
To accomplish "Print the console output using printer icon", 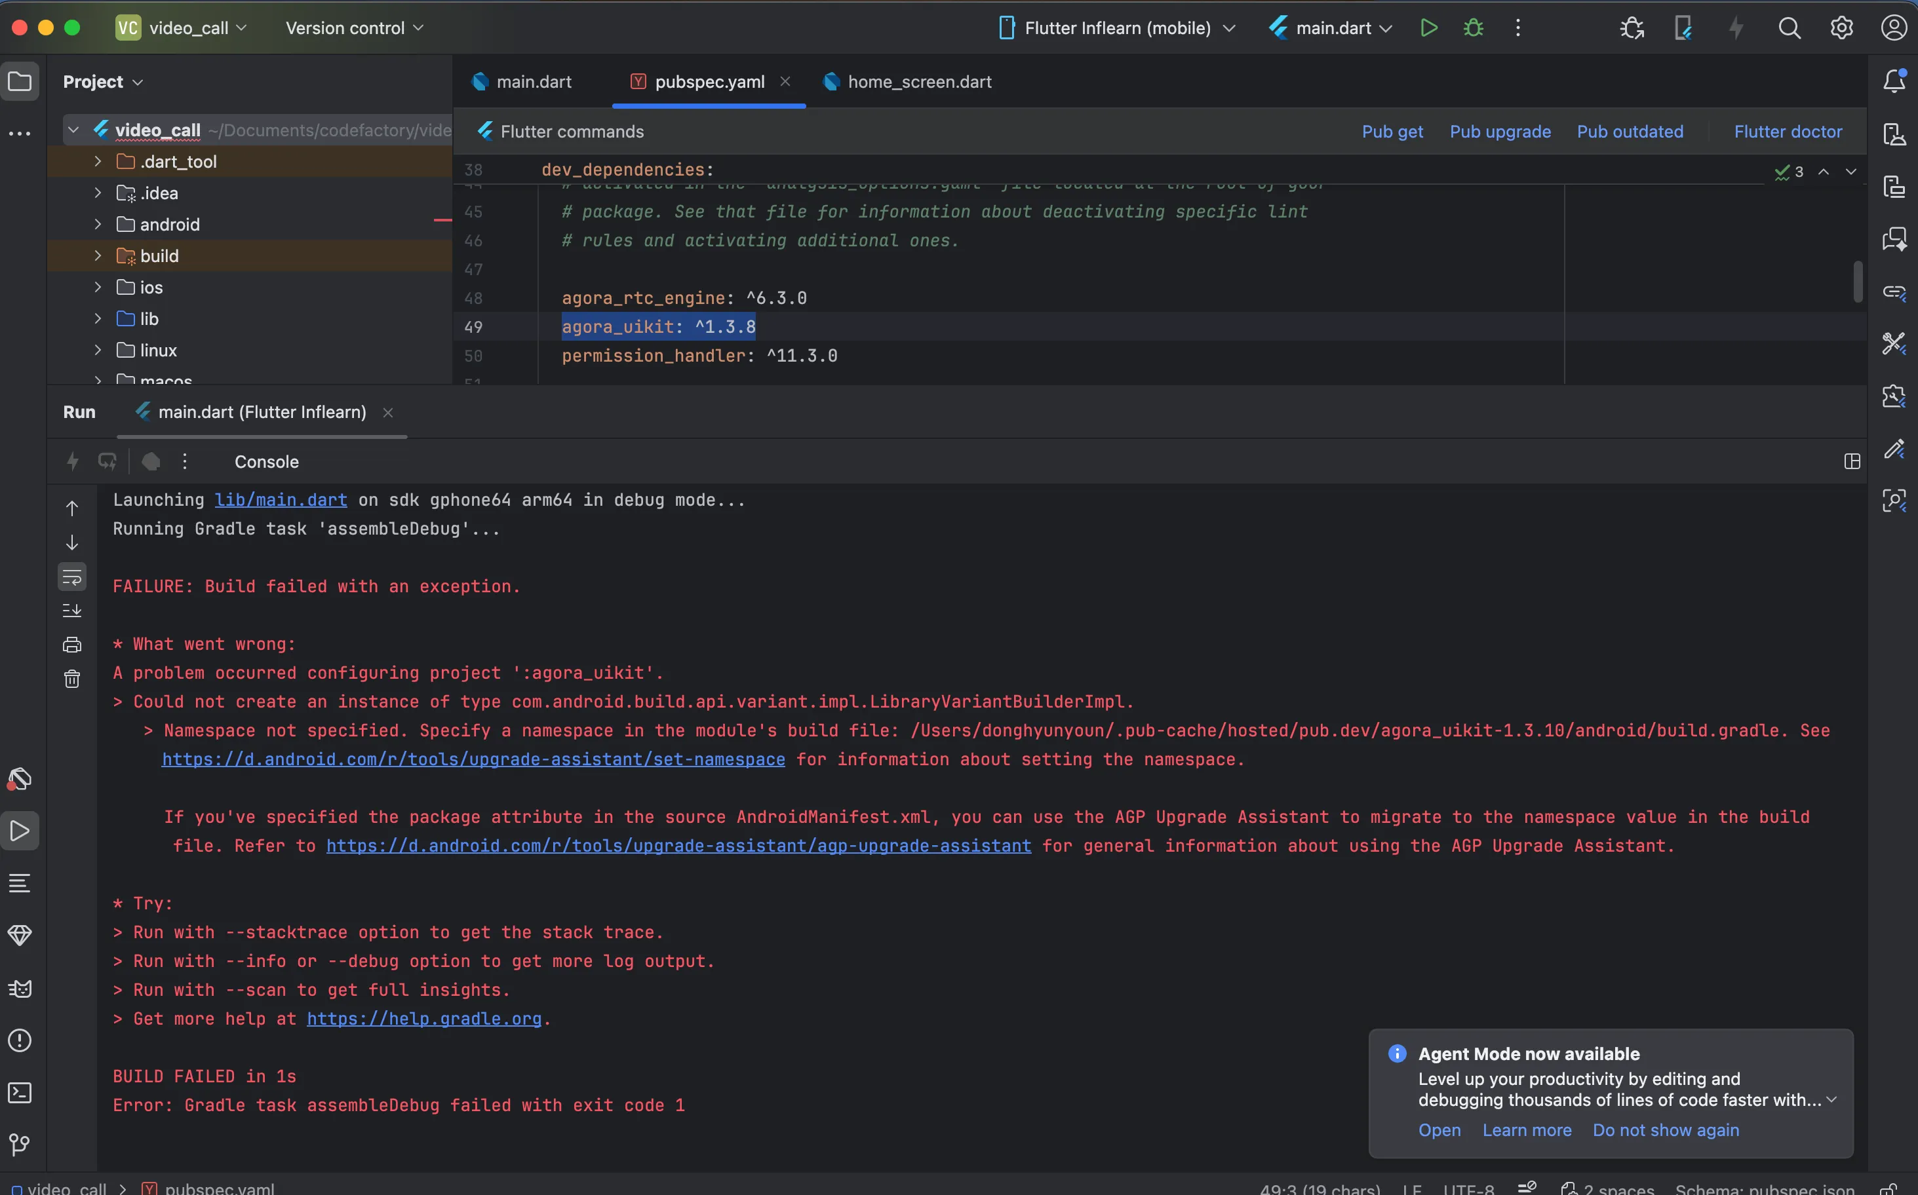I will tap(72, 645).
